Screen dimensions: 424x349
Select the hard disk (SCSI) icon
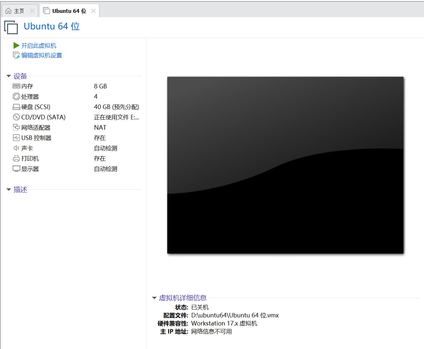16,107
